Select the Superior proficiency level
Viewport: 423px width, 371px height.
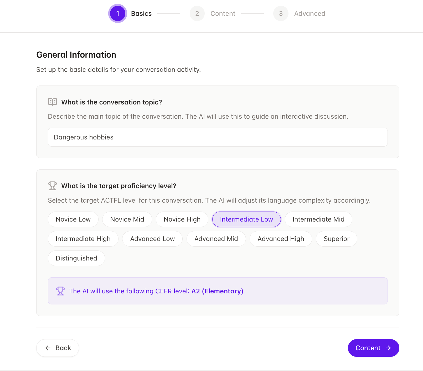(x=336, y=239)
